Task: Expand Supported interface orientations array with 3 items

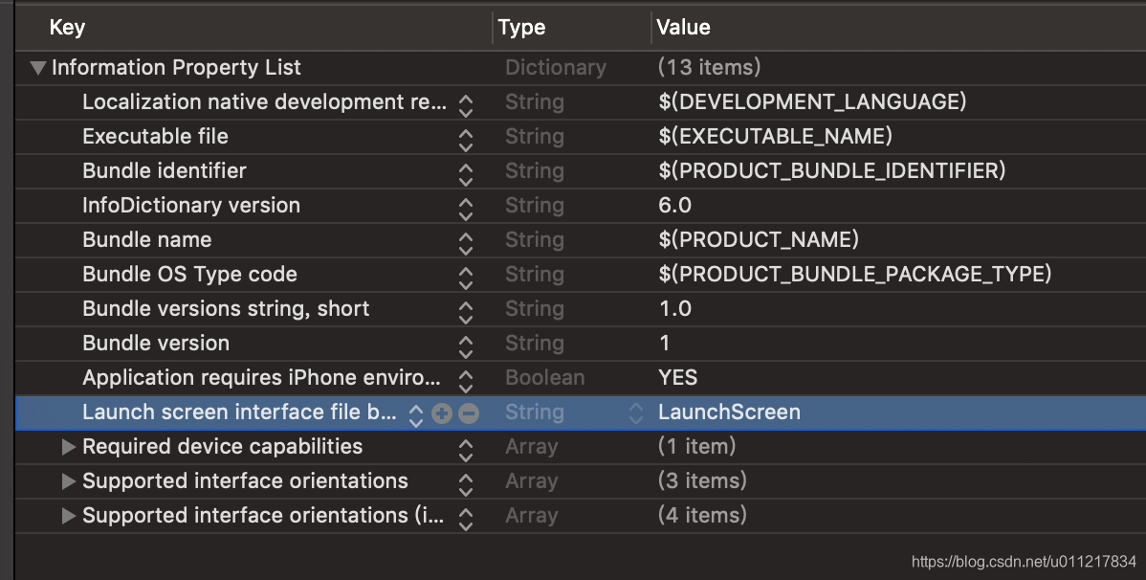Action: pyautogui.click(x=68, y=481)
